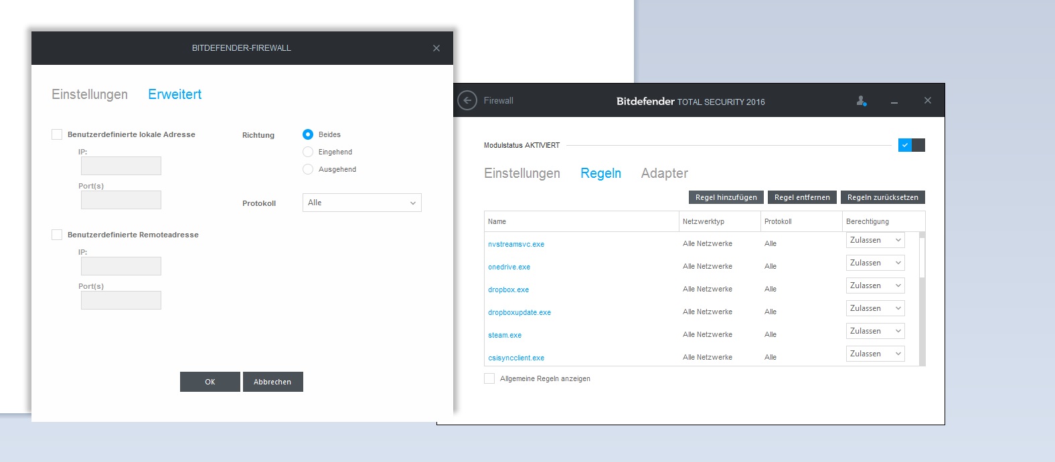Image resolution: width=1055 pixels, height=462 pixels.
Task: Select the onedrive.exe rule
Action: pos(509,267)
